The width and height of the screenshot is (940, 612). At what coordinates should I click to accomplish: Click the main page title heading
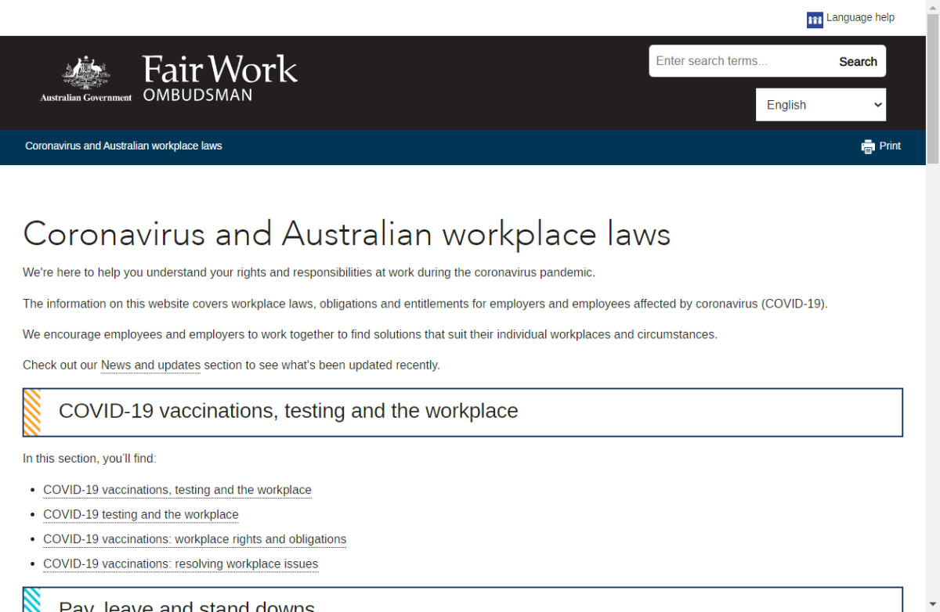[x=346, y=234]
